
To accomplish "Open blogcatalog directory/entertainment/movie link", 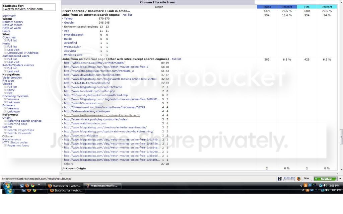I will click(x=105, y=127).
